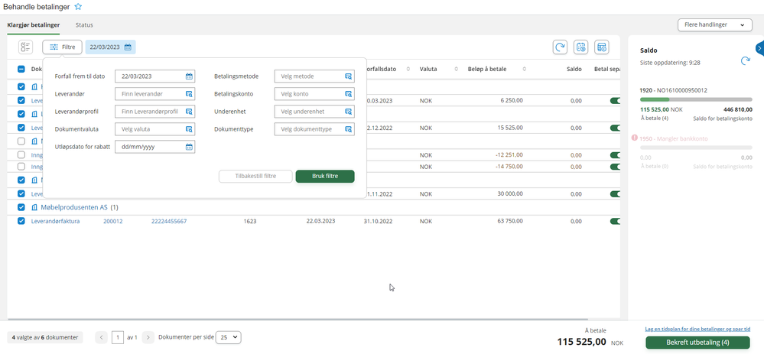Open the Flere handlinger dropdown
Image resolution: width=764 pixels, height=354 pixels.
[715, 24]
